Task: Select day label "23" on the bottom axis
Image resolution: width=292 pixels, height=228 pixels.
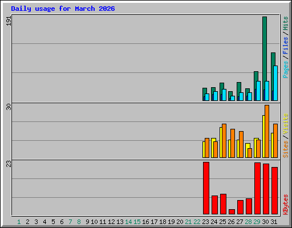Action: click(205, 222)
